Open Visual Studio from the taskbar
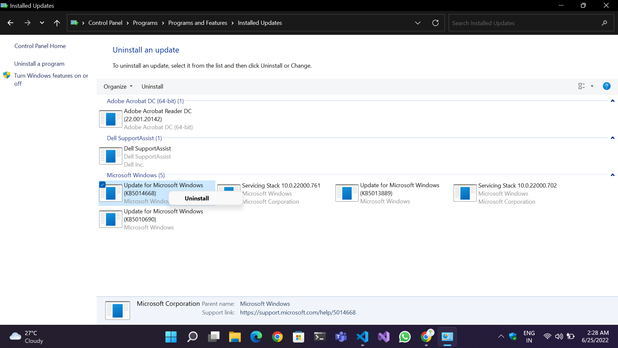 (383, 337)
